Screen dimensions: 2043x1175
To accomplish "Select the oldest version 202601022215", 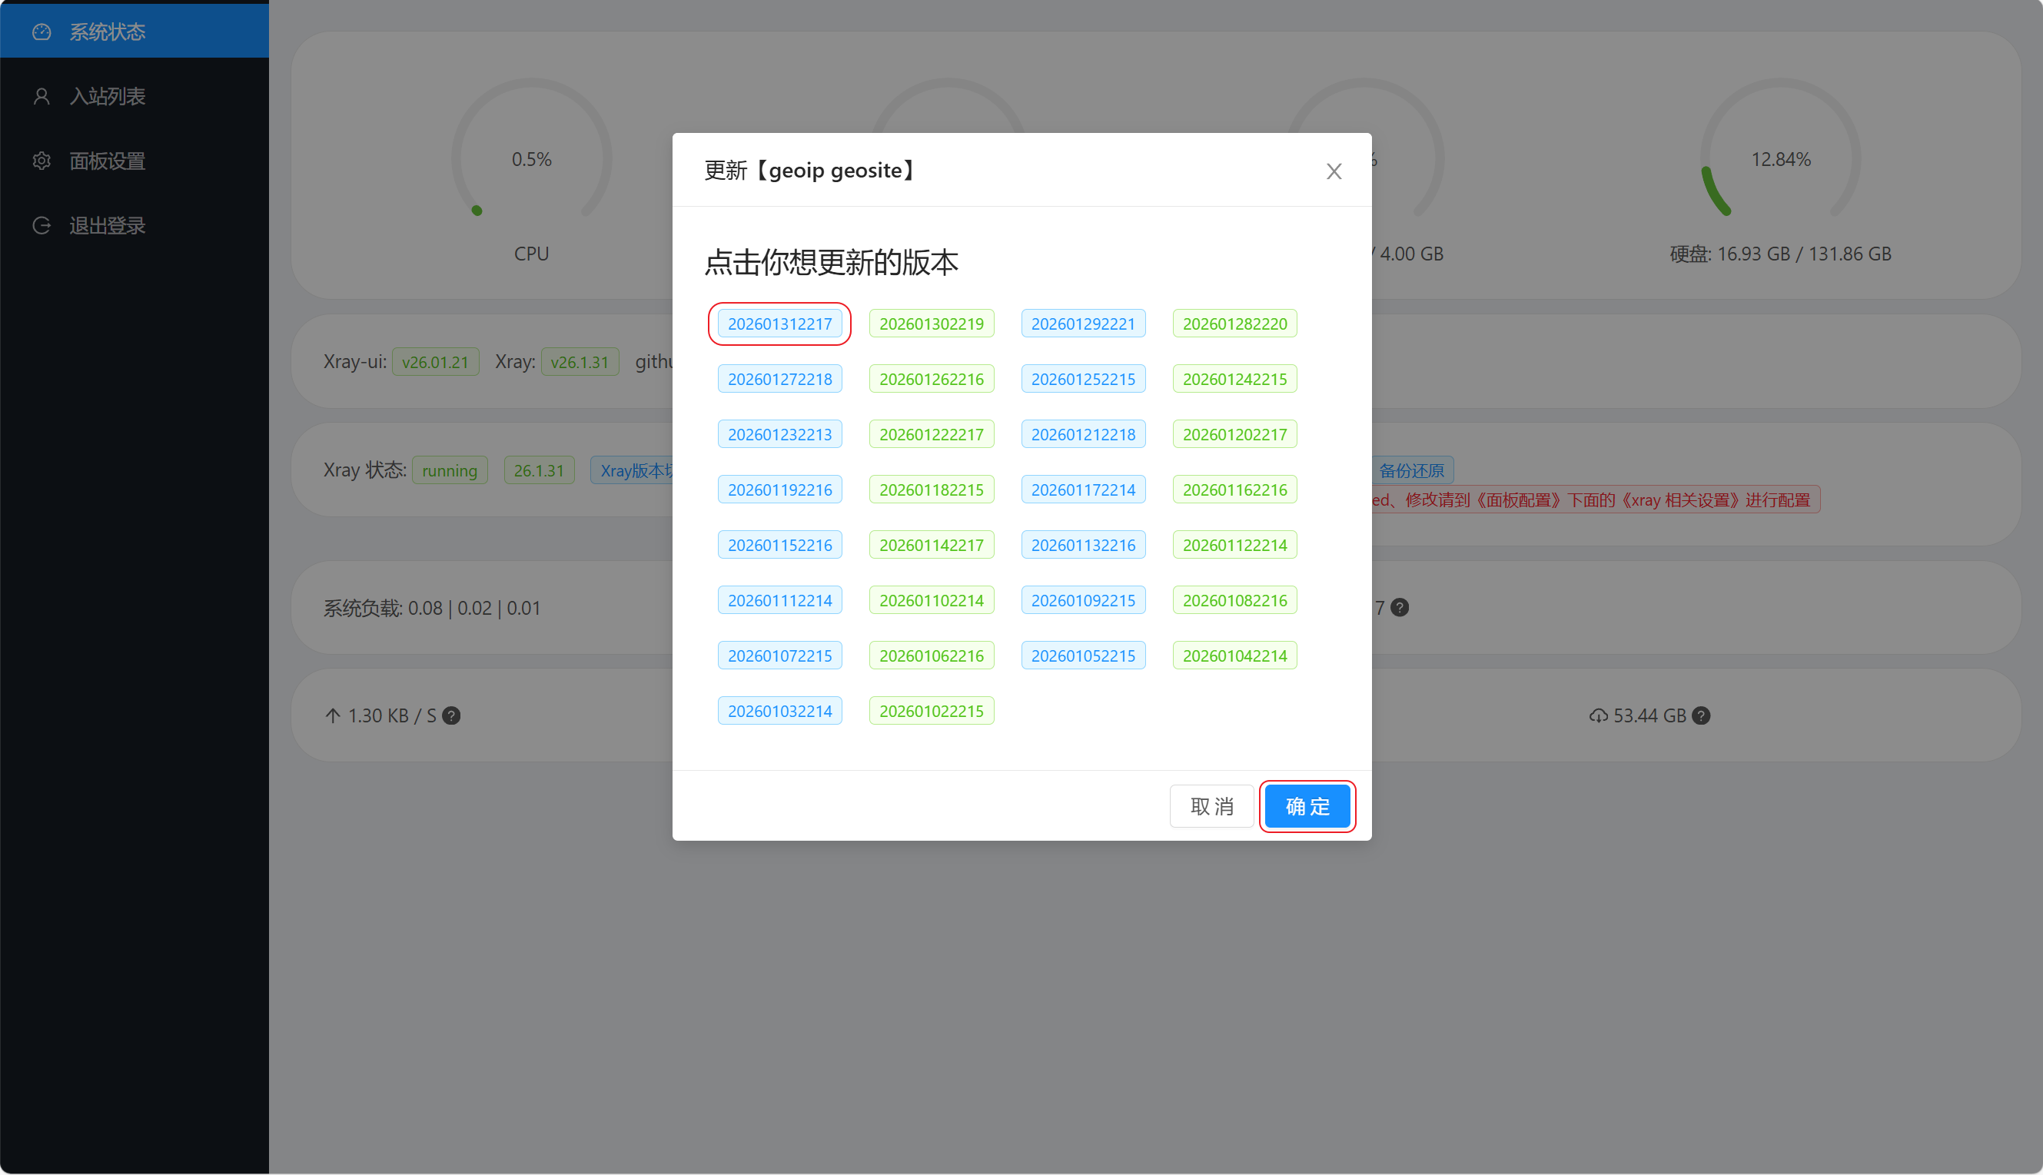I will tap(931, 711).
